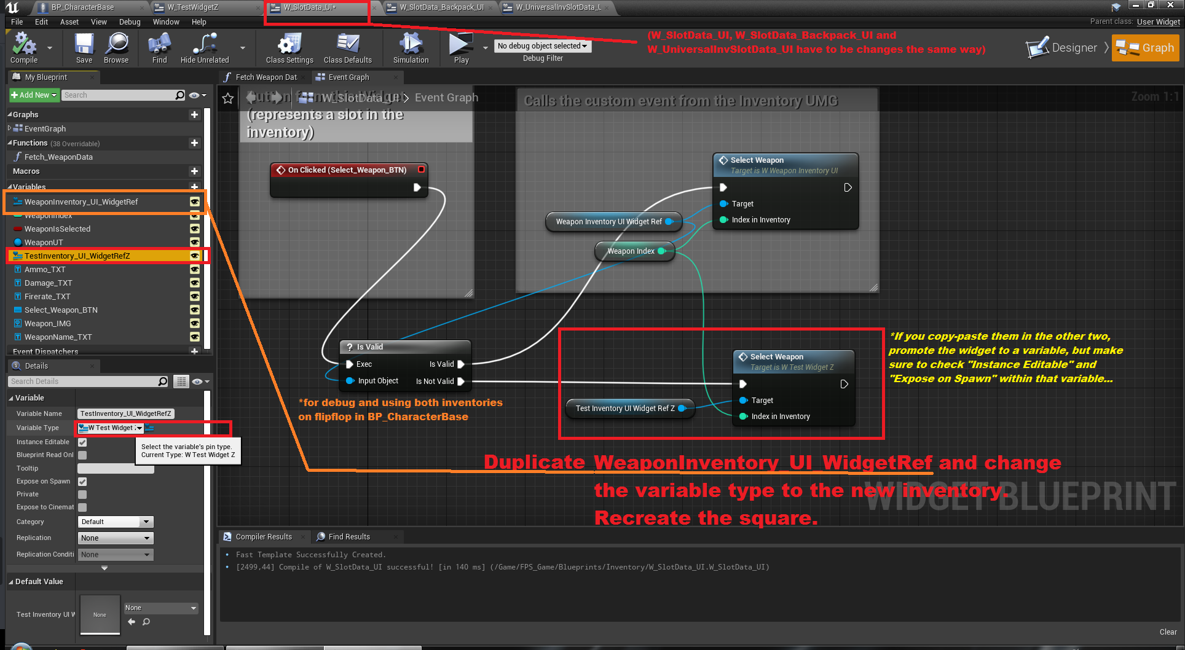Click the default value asset thumbnail

[100, 614]
